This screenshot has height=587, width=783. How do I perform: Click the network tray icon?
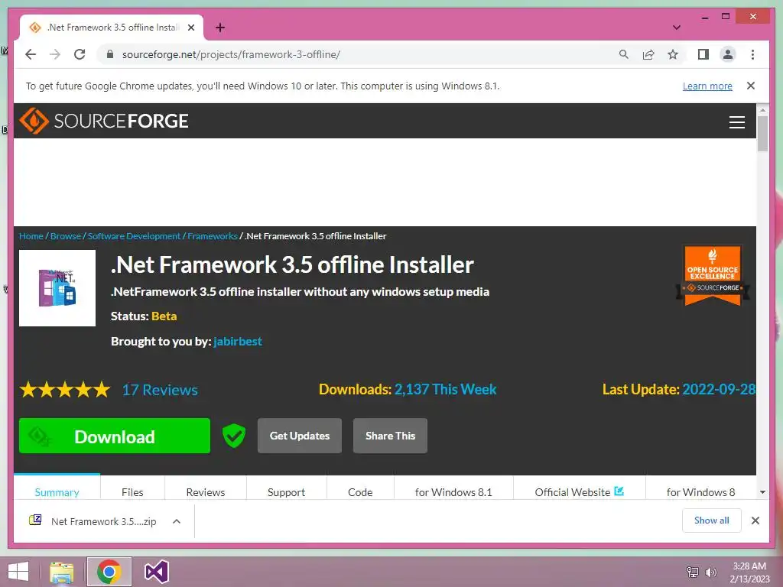[693, 572]
